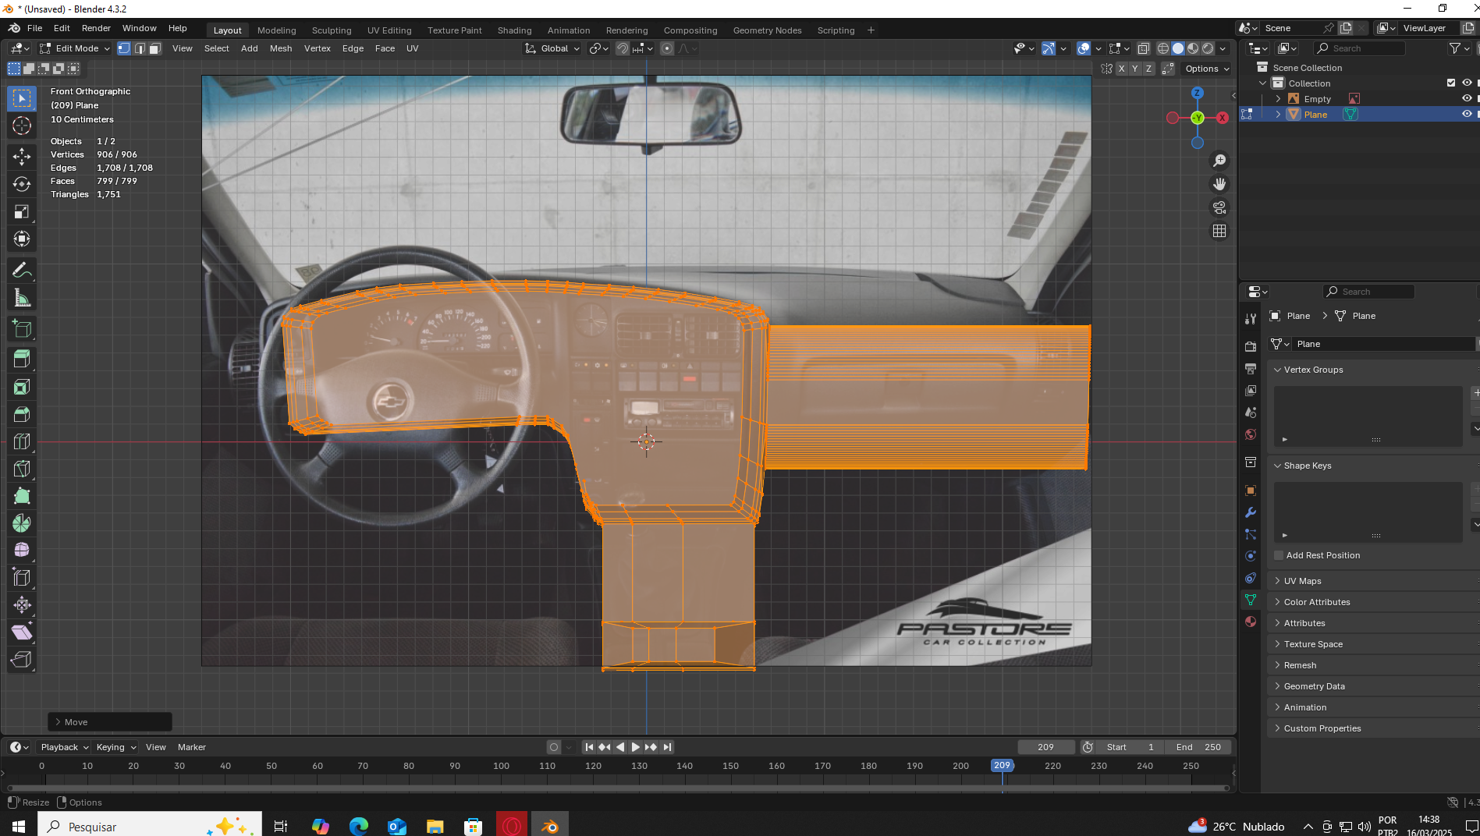This screenshot has height=836, width=1480.
Task: Click frame 100 on the timeline ruler
Action: [501, 766]
